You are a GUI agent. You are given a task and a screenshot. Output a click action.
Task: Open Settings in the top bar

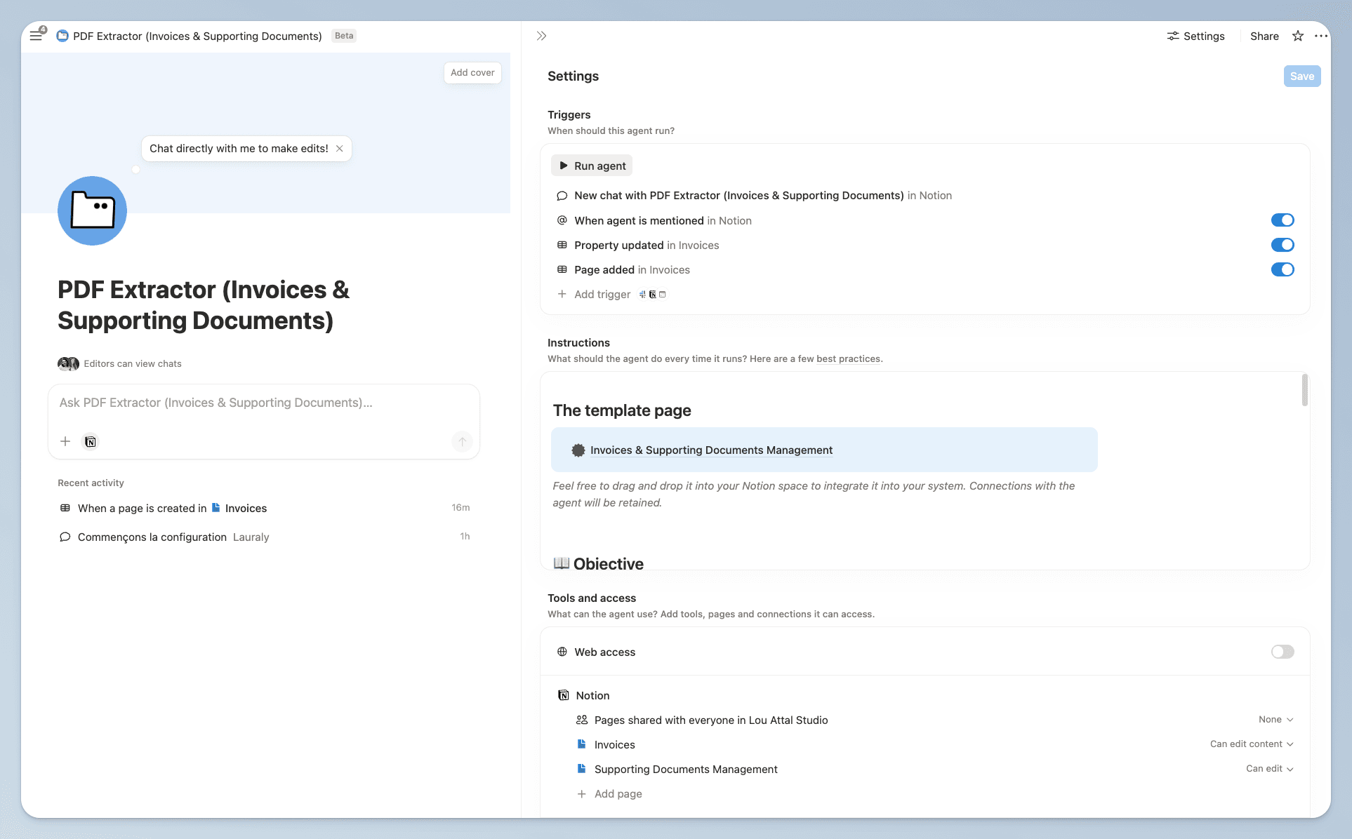tap(1195, 36)
